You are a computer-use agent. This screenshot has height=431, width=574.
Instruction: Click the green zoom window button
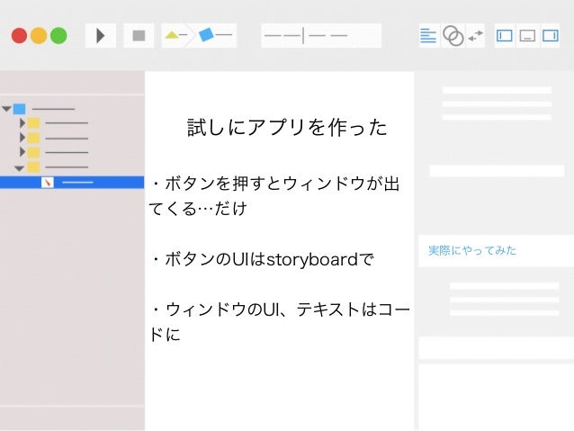[58, 35]
